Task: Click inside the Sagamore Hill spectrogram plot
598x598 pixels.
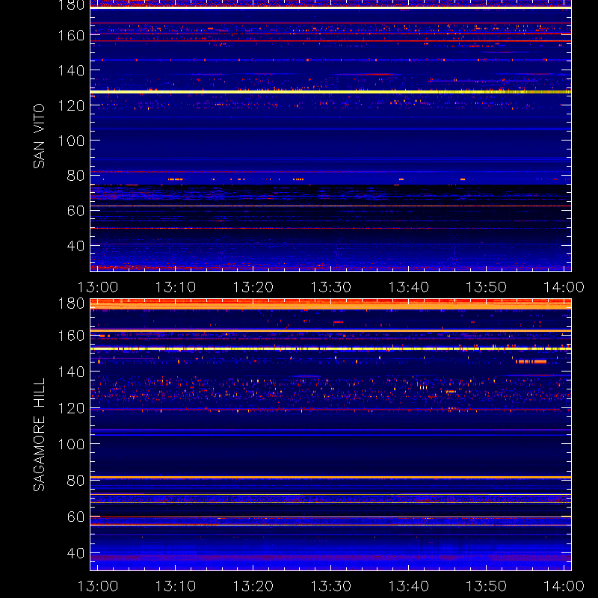Action: (x=330, y=435)
